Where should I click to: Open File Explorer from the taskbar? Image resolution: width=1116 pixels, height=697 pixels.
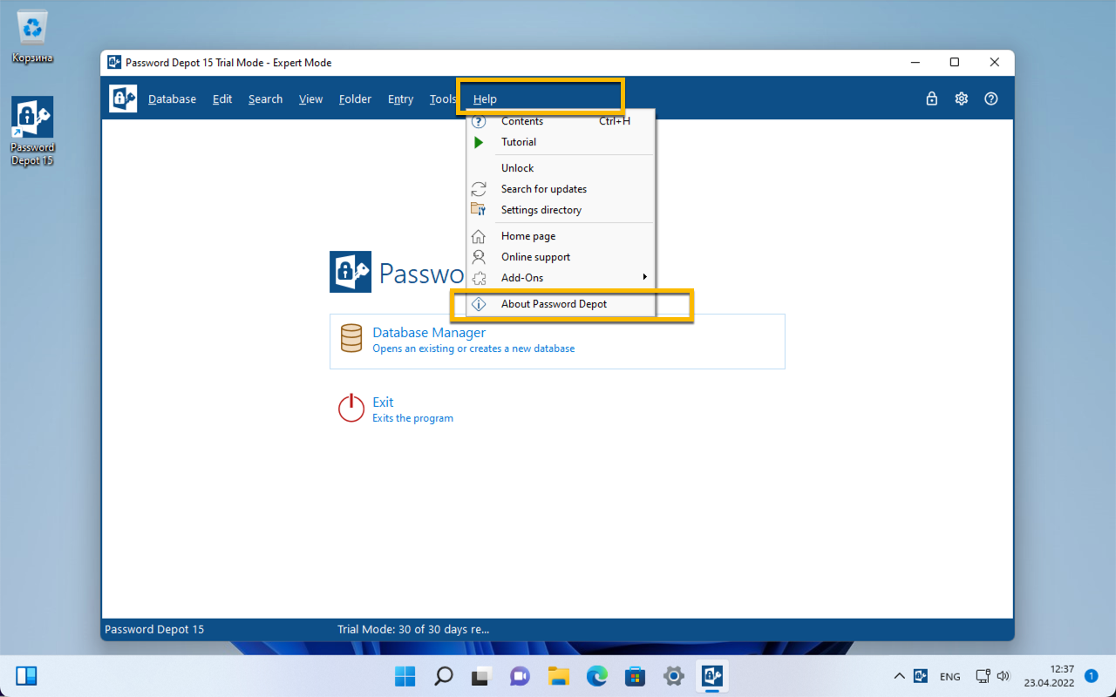point(559,675)
